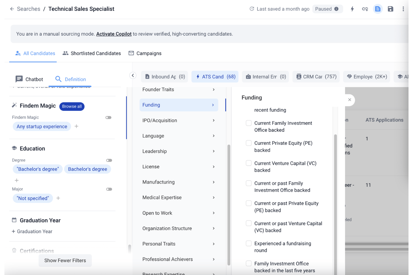The height and width of the screenshot is (275, 413).
Task: Close the Funding panel with X
Action: click(x=349, y=100)
